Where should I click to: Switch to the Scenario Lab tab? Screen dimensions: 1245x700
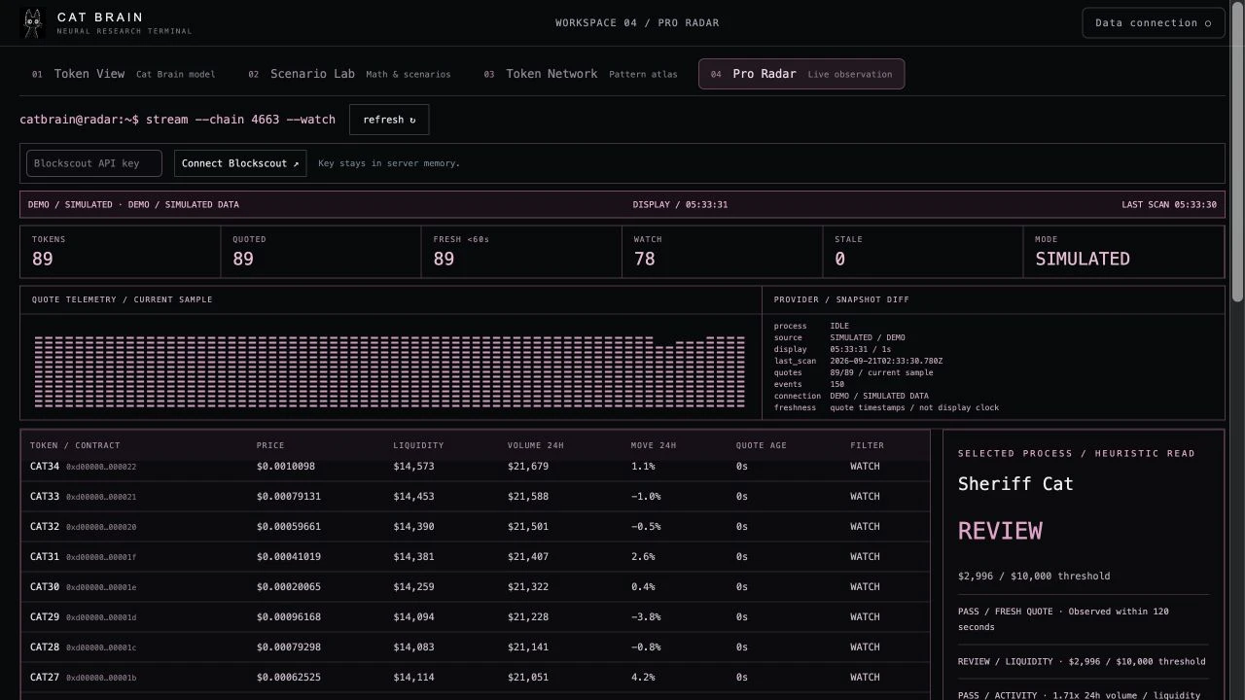click(349, 74)
